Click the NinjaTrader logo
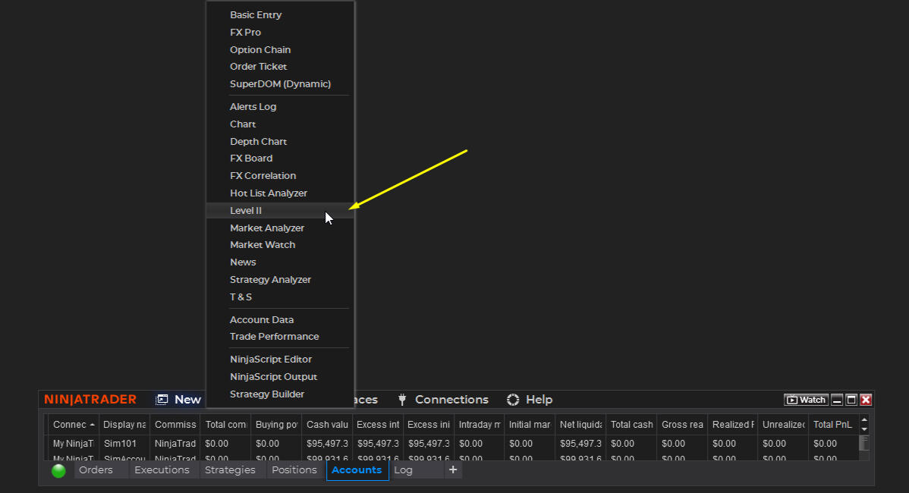The image size is (909, 493). [x=90, y=400]
